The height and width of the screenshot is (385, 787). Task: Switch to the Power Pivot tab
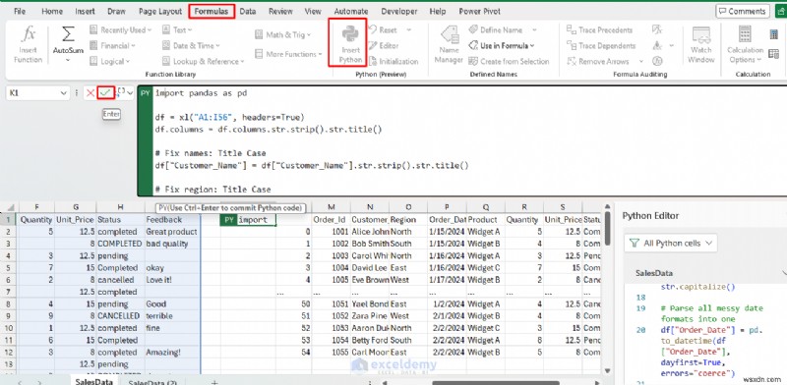point(480,11)
